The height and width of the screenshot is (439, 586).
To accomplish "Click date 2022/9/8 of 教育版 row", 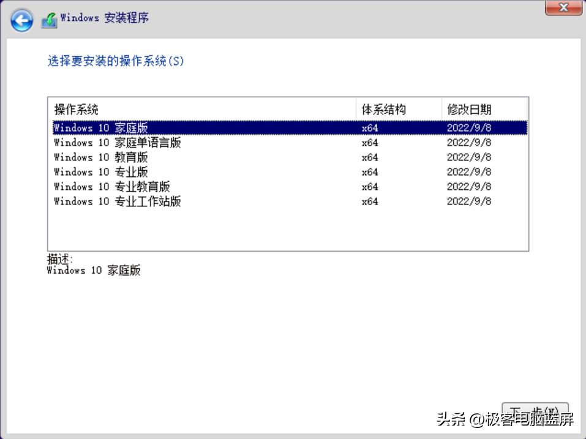I will [468, 157].
